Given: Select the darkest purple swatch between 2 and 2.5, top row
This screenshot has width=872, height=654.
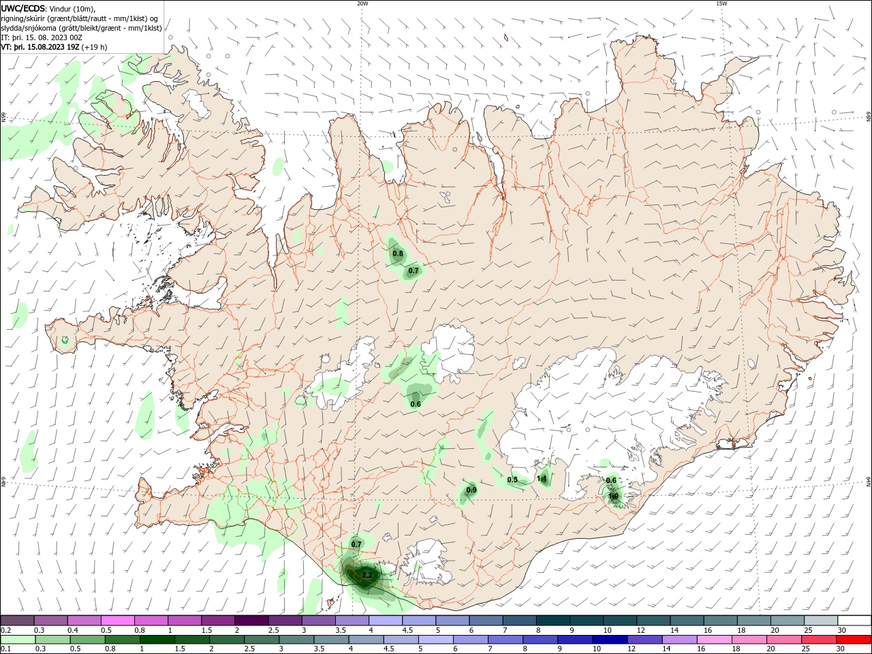Looking at the screenshot, I should click(251, 621).
